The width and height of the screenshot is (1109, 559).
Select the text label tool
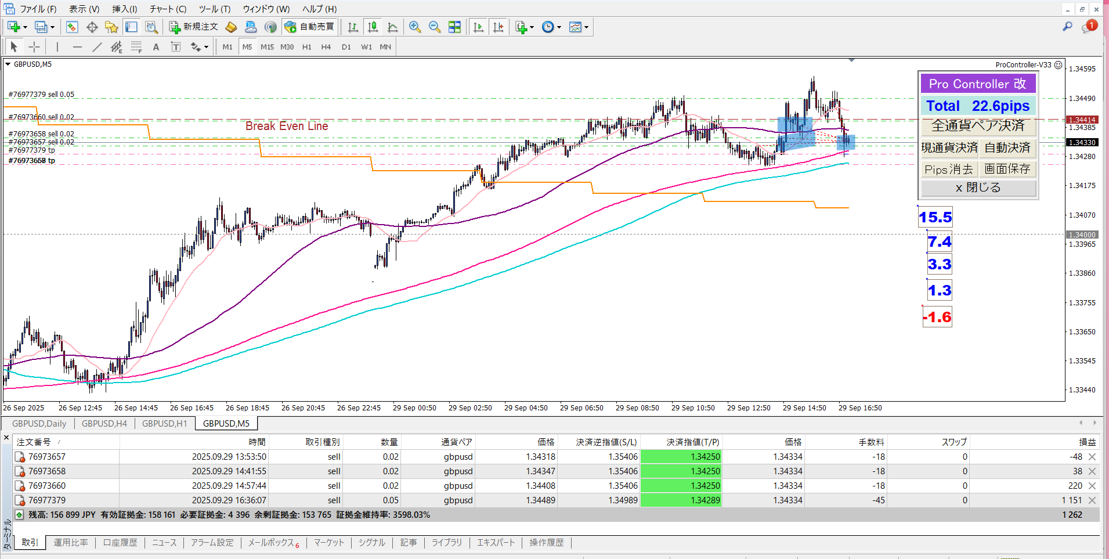(x=156, y=47)
